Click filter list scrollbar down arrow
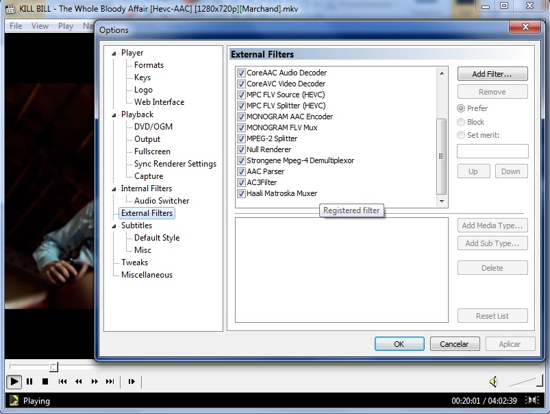 pos(442,202)
